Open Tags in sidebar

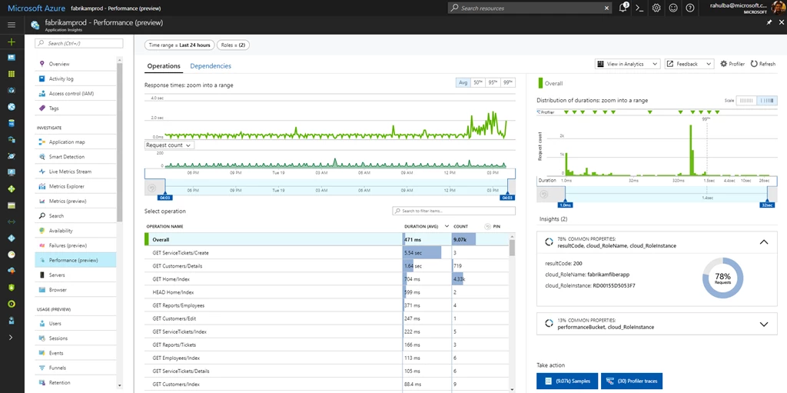[75, 108]
